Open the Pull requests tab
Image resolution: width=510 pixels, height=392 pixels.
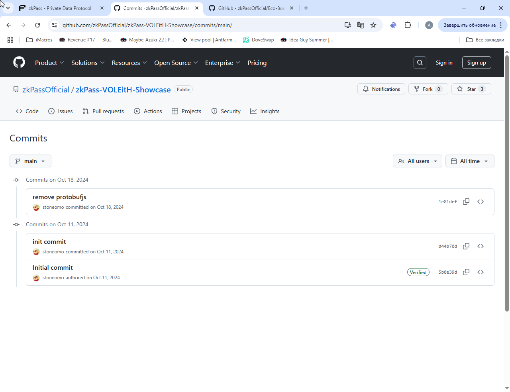tap(103, 111)
